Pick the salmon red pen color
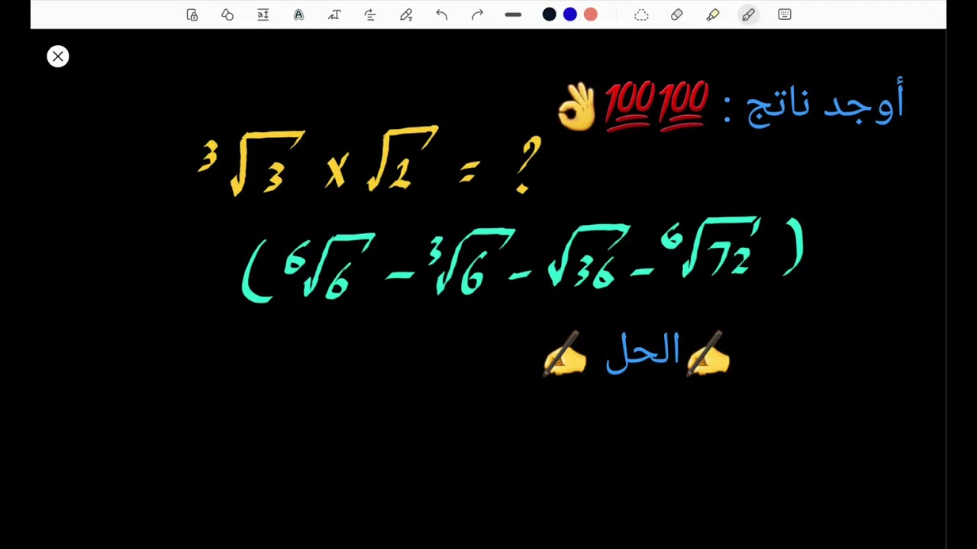This screenshot has height=549, width=977. (591, 14)
